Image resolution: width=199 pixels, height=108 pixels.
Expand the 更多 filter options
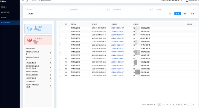171,14
